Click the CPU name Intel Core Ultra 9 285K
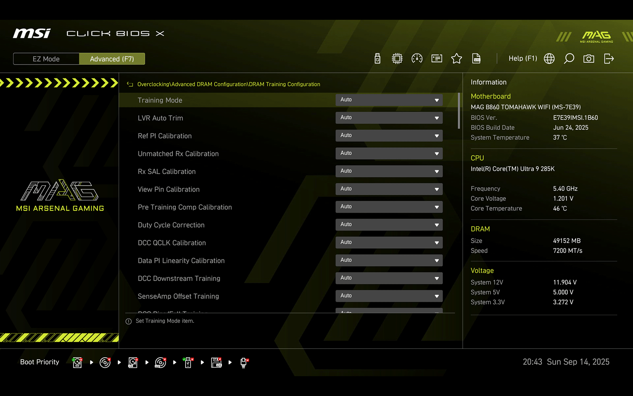Screen dimensions: 633x396 512,169
